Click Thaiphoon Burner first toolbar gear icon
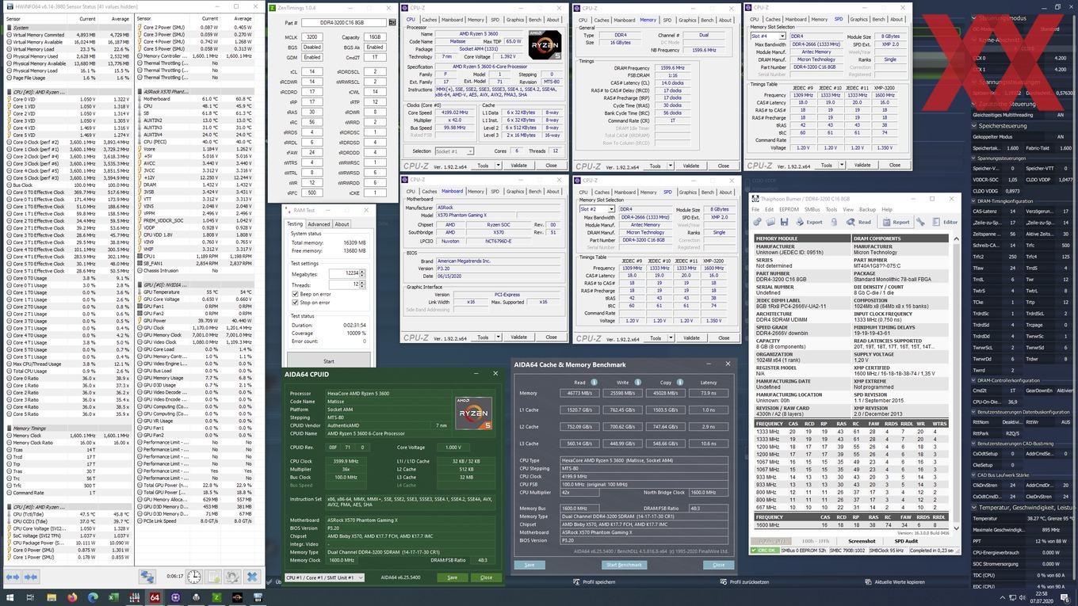The width and height of the screenshot is (1078, 606). pos(757,222)
